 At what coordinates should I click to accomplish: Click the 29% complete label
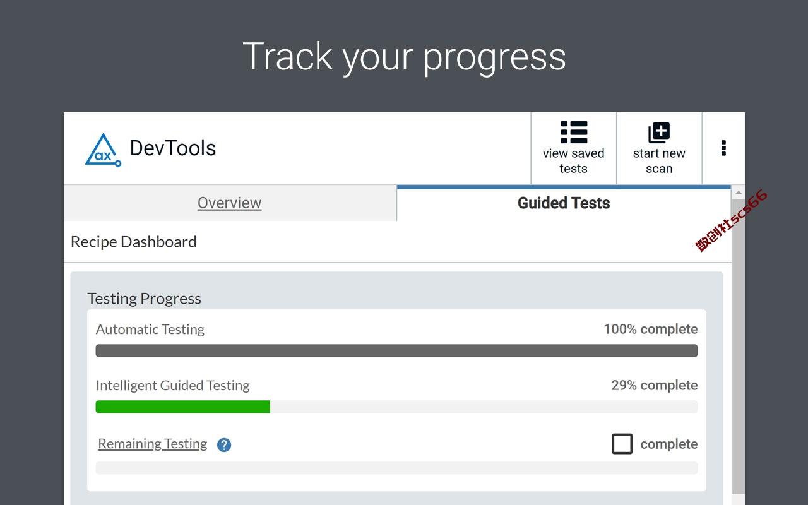655,385
